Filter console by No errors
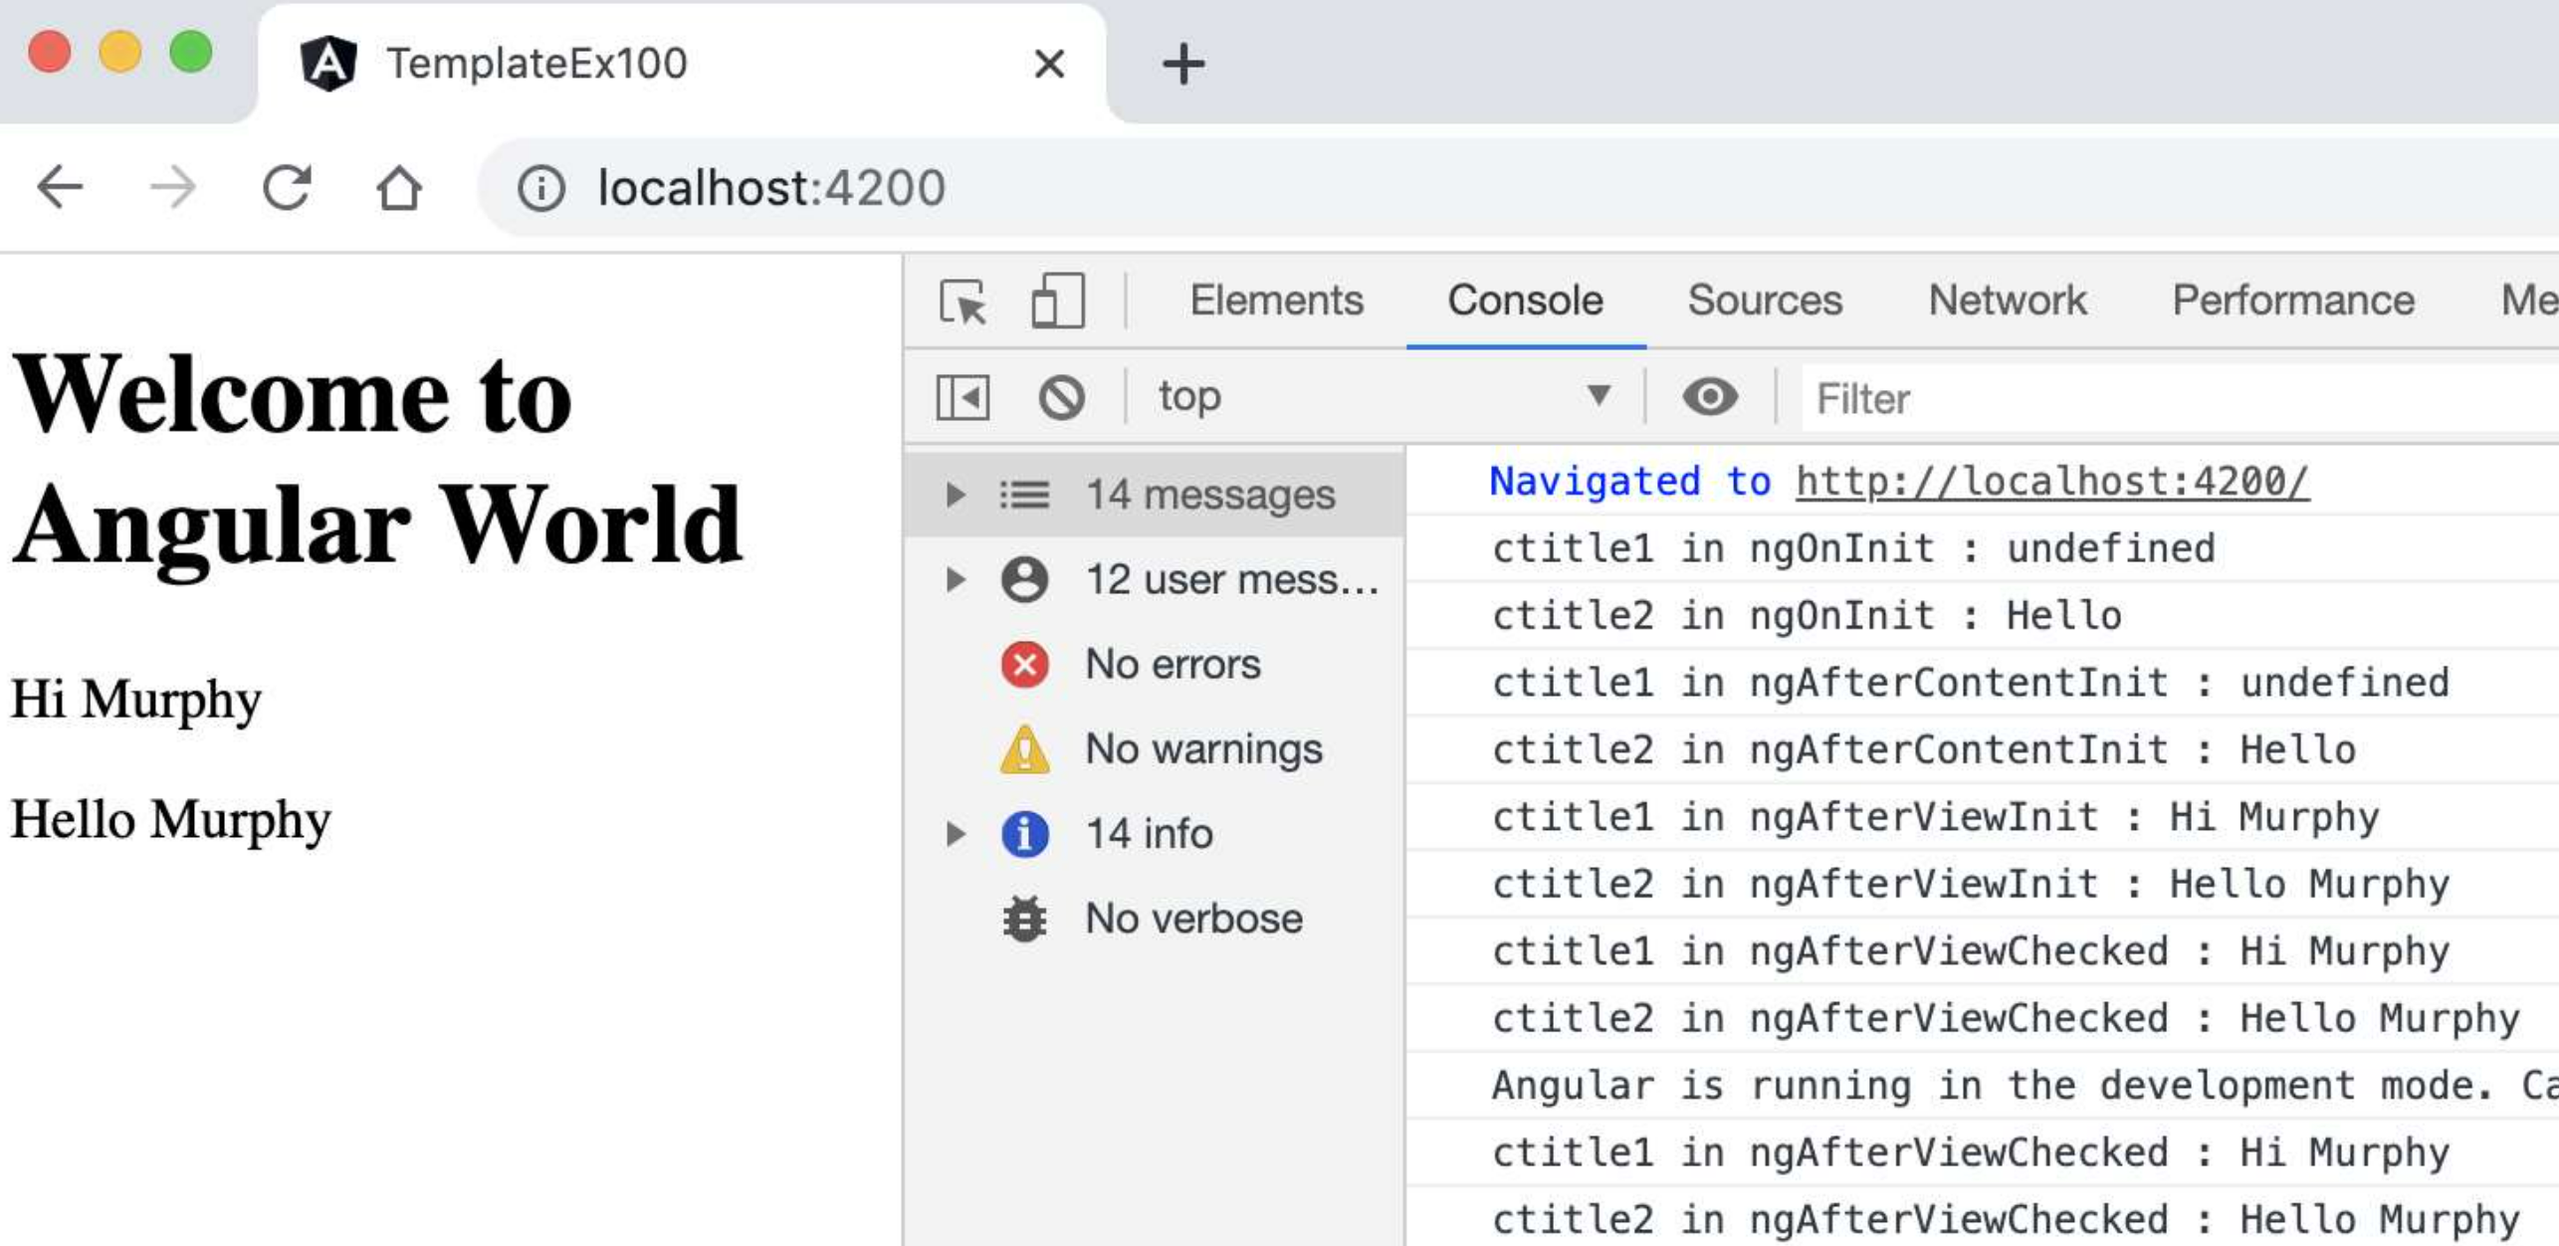This screenshot has width=2559, height=1246. tap(1172, 664)
